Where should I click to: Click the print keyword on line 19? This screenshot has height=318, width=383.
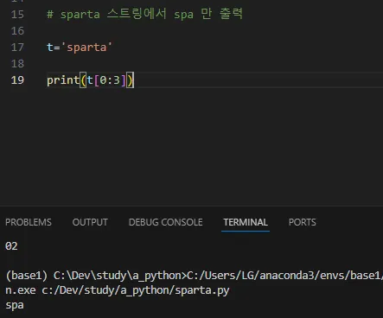tap(63, 80)
